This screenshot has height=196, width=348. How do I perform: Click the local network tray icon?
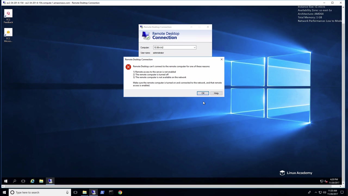pyautogui.click(x=320, y=192)
